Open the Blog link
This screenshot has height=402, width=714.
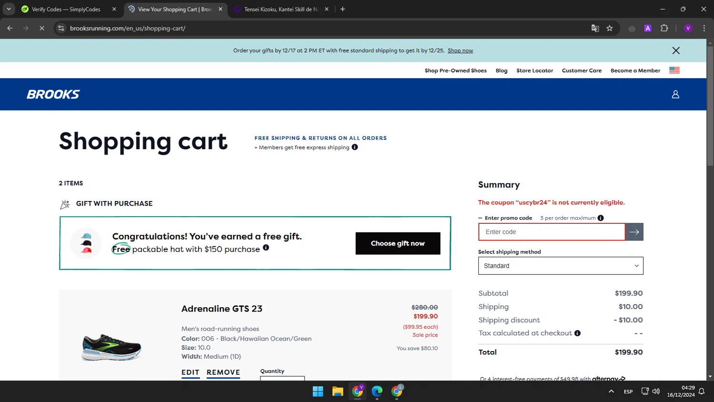pyautogui.click(x=501, y=70)
